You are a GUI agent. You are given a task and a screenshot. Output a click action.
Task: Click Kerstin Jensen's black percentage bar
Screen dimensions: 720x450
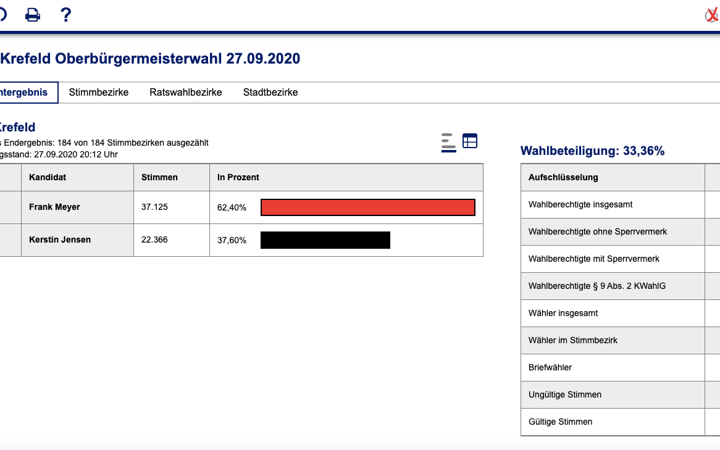[x=325, y=240]
